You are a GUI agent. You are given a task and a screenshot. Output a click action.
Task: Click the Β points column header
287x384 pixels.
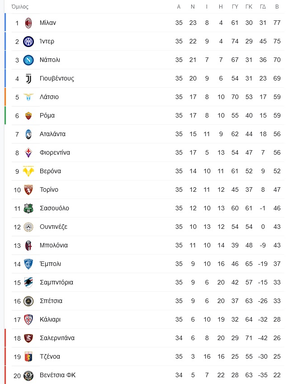click(277, 7)
